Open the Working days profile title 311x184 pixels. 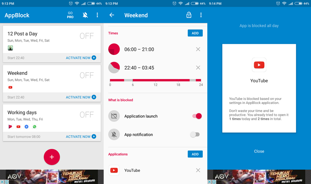(22, 112)
